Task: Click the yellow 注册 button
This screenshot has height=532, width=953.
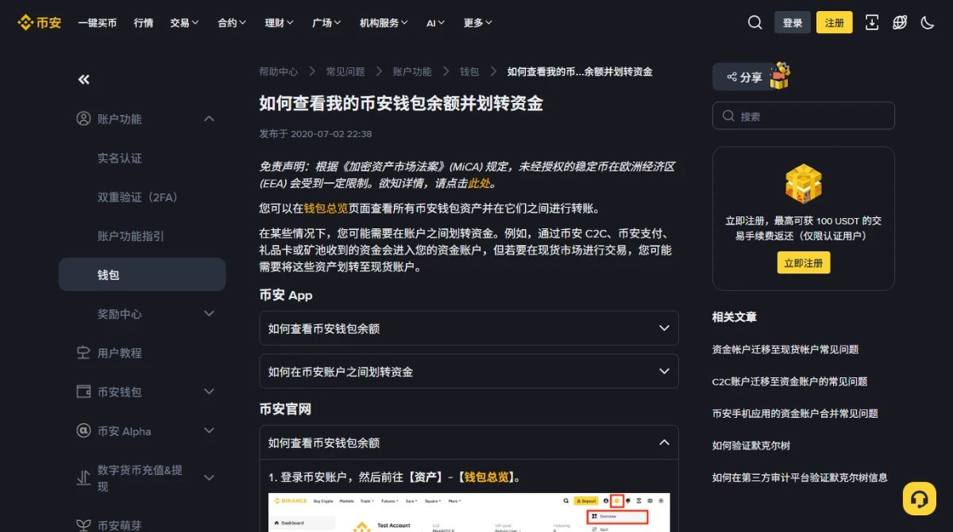Action: tap(835, 22)
